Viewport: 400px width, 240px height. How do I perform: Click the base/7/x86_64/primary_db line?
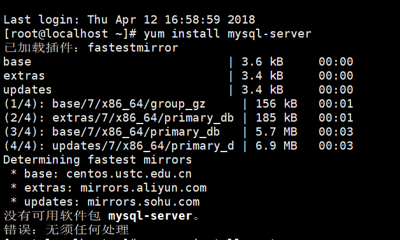pyautogui.click(x=178, y=132)
